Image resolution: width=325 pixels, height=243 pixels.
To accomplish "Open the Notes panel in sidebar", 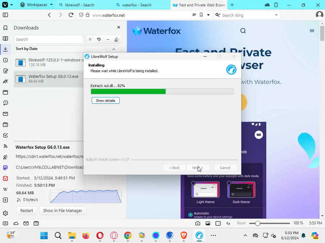I will tap(5, 71).
